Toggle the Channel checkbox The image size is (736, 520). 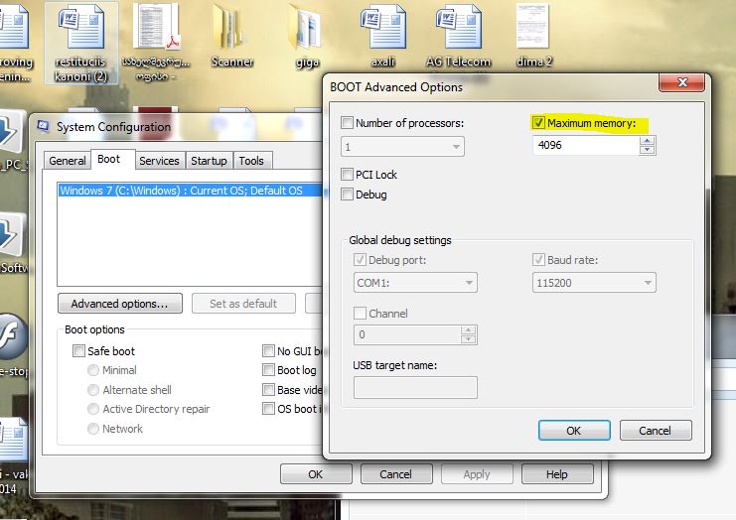pyautogui.click(x=360, y=314)
